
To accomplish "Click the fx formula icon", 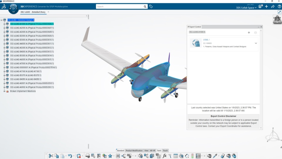I will pyautogui.click(x=164, y=156).
